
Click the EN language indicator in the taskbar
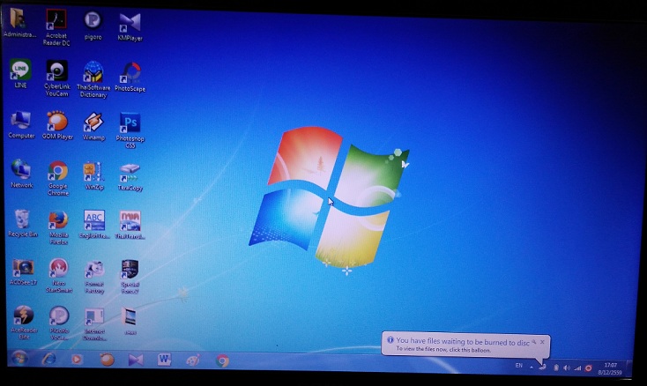coord(518,366)
